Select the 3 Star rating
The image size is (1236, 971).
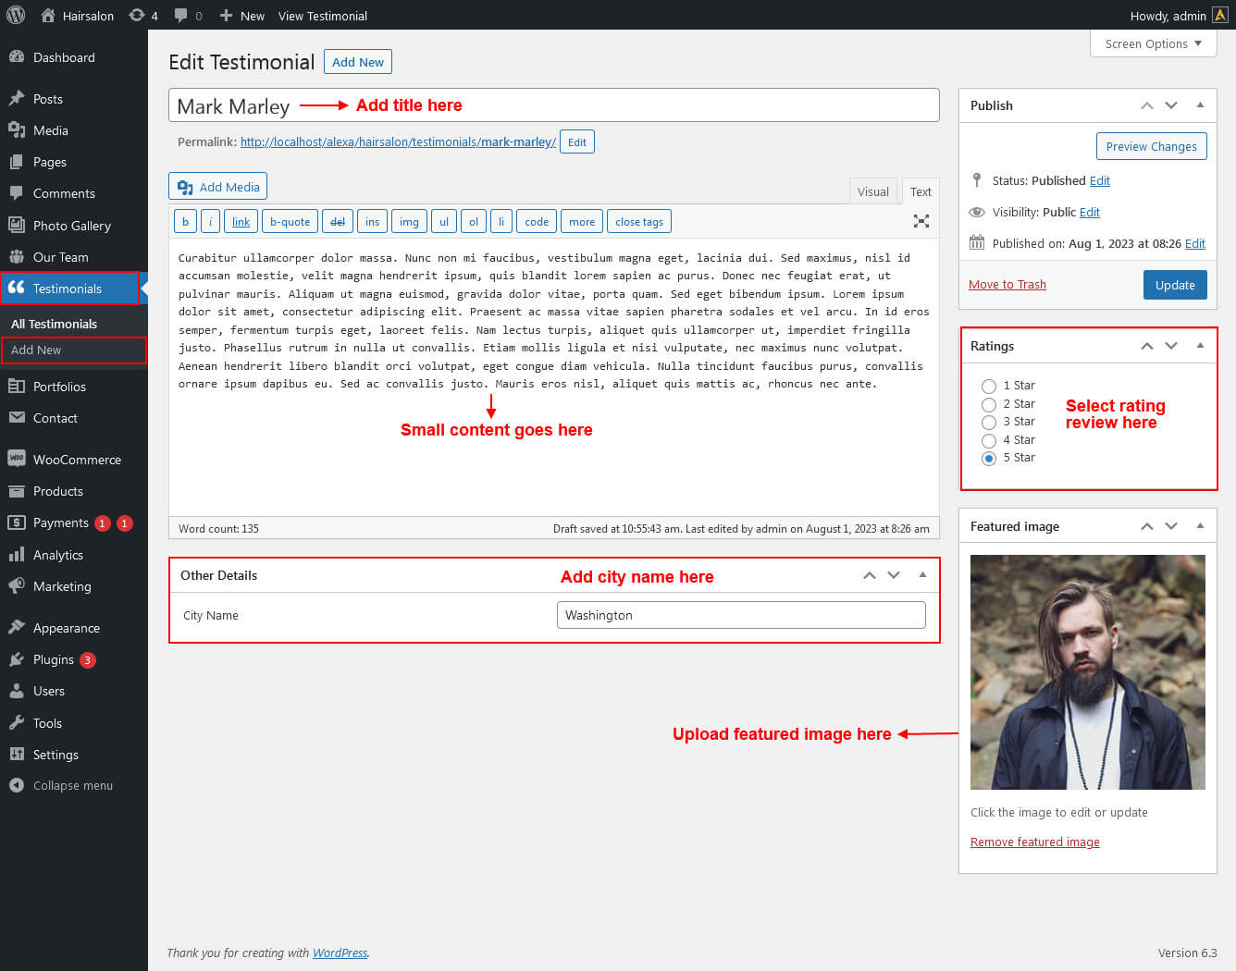(989, 423)
